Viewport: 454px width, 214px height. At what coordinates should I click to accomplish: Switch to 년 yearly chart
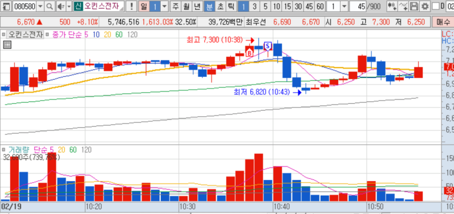(197, 6)
